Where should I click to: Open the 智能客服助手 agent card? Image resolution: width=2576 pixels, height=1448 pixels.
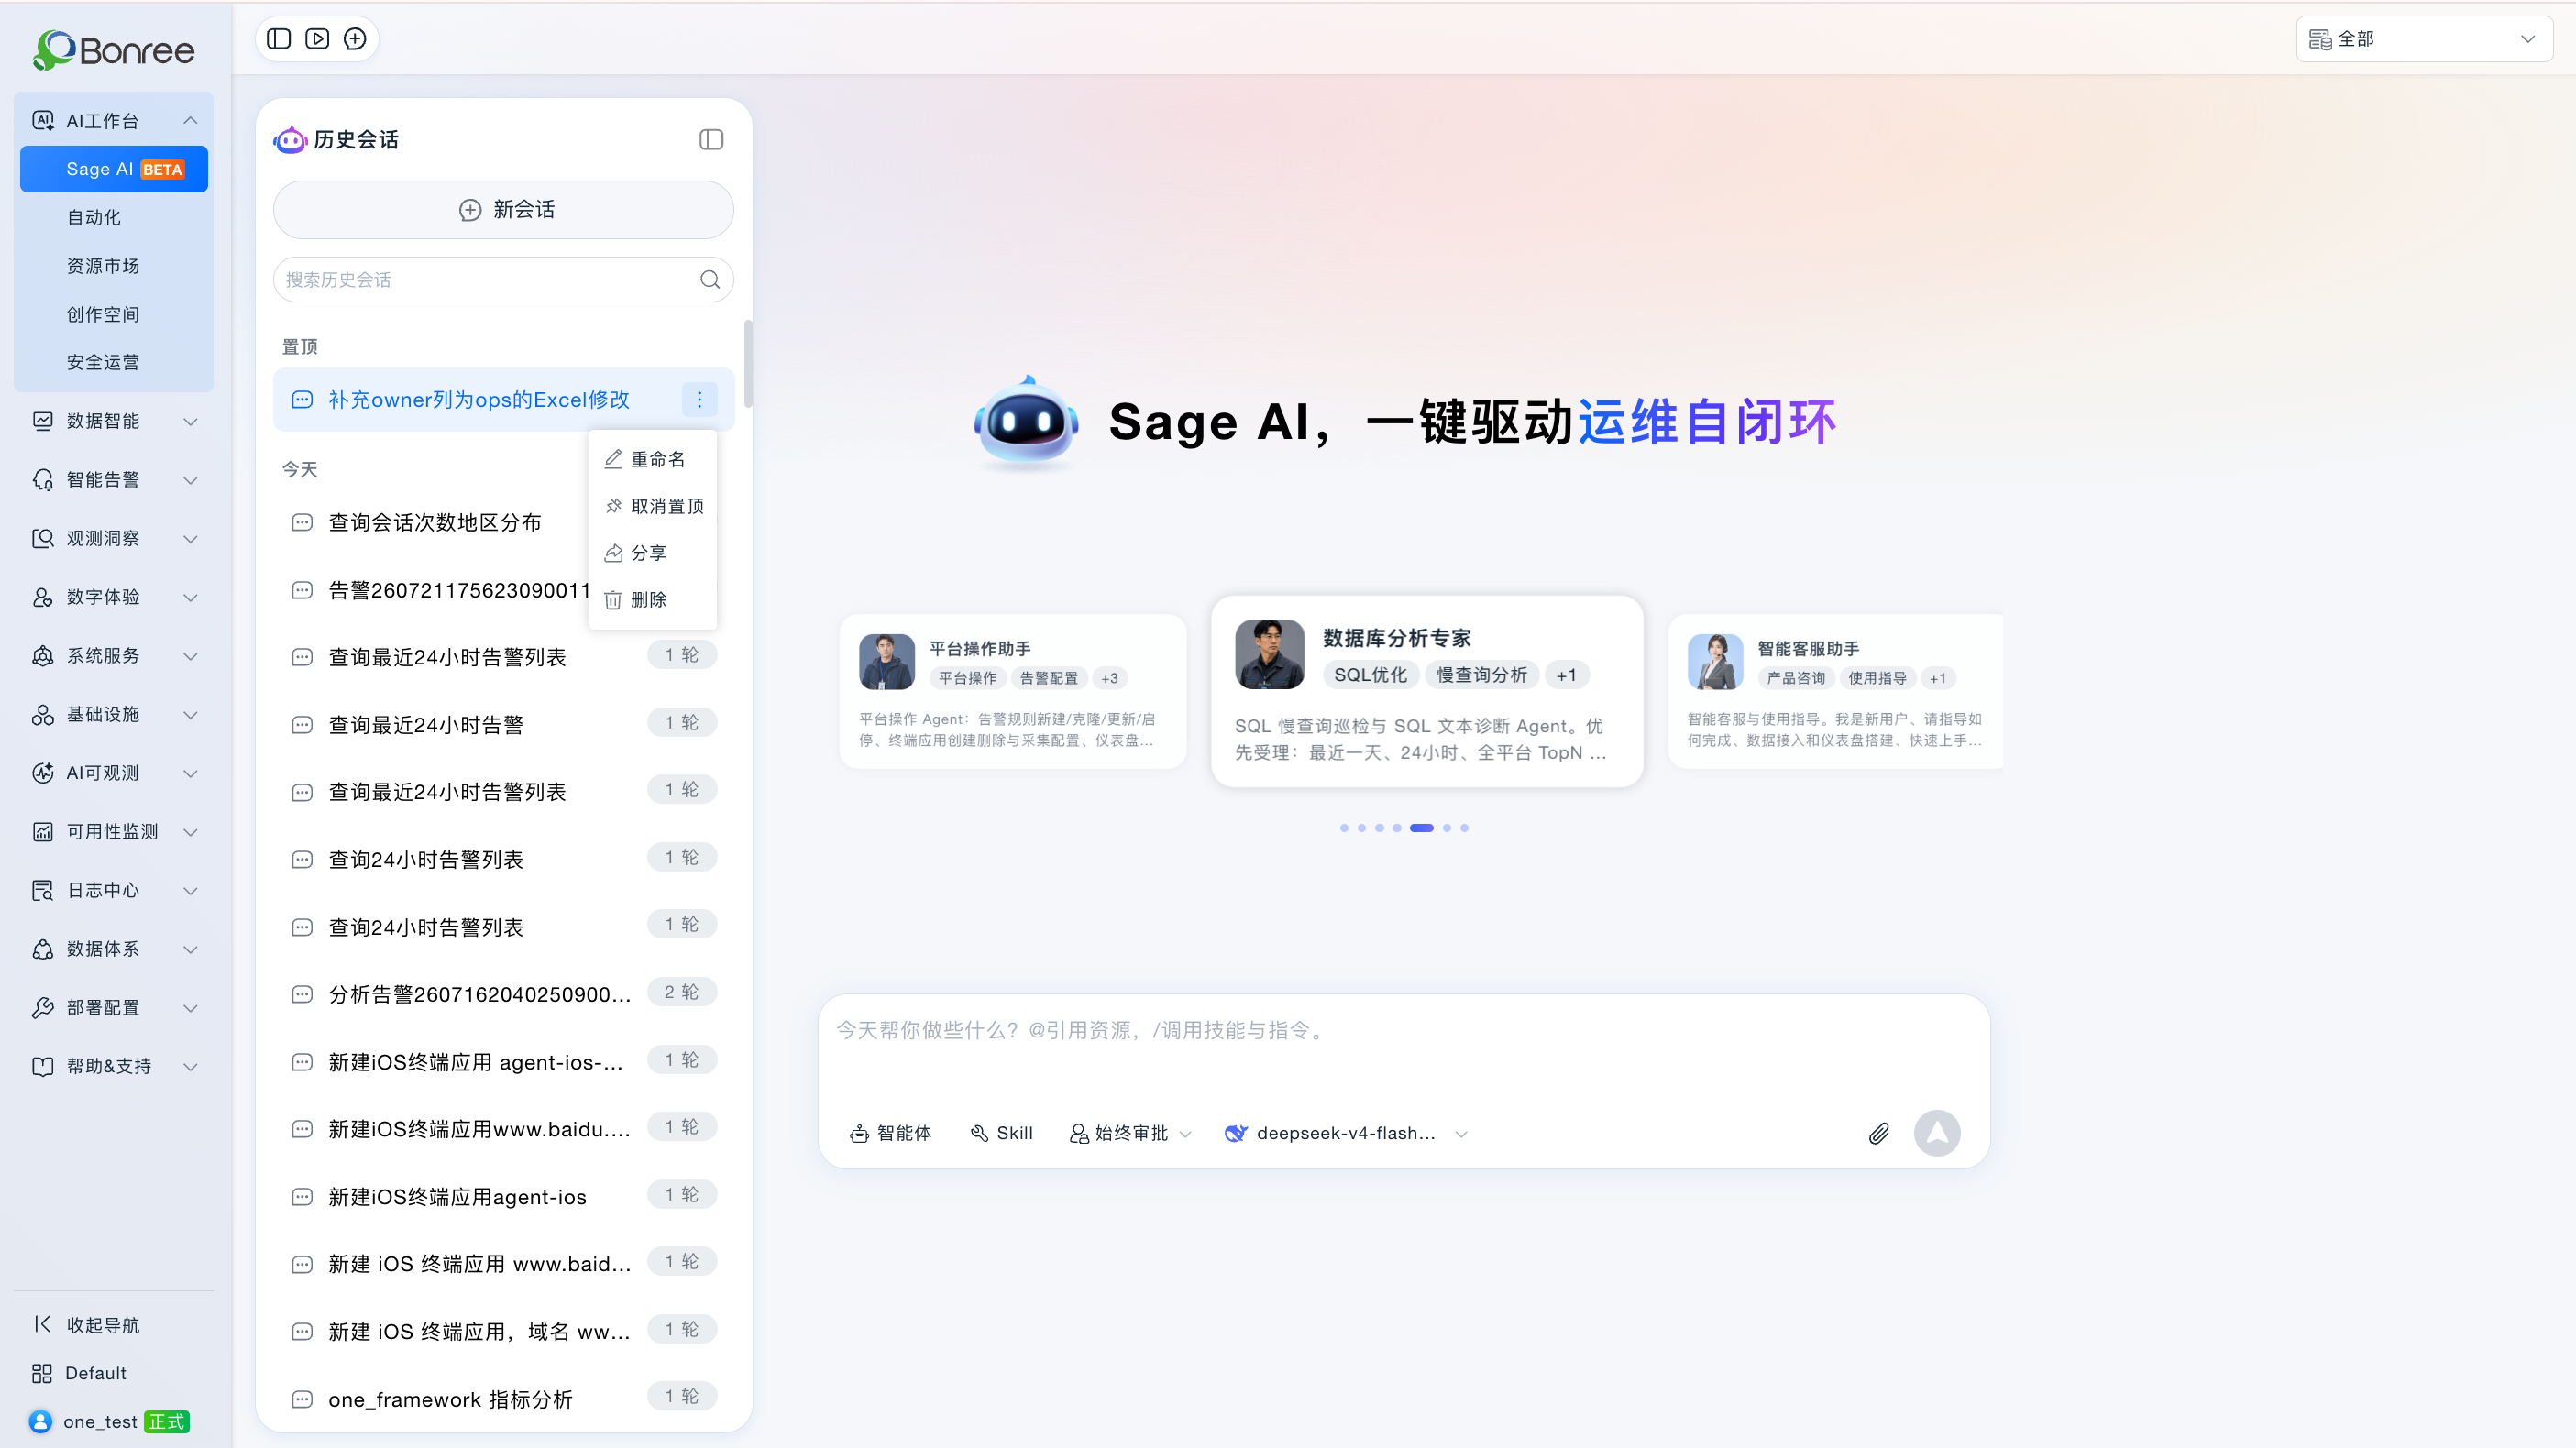(1835, 691)
